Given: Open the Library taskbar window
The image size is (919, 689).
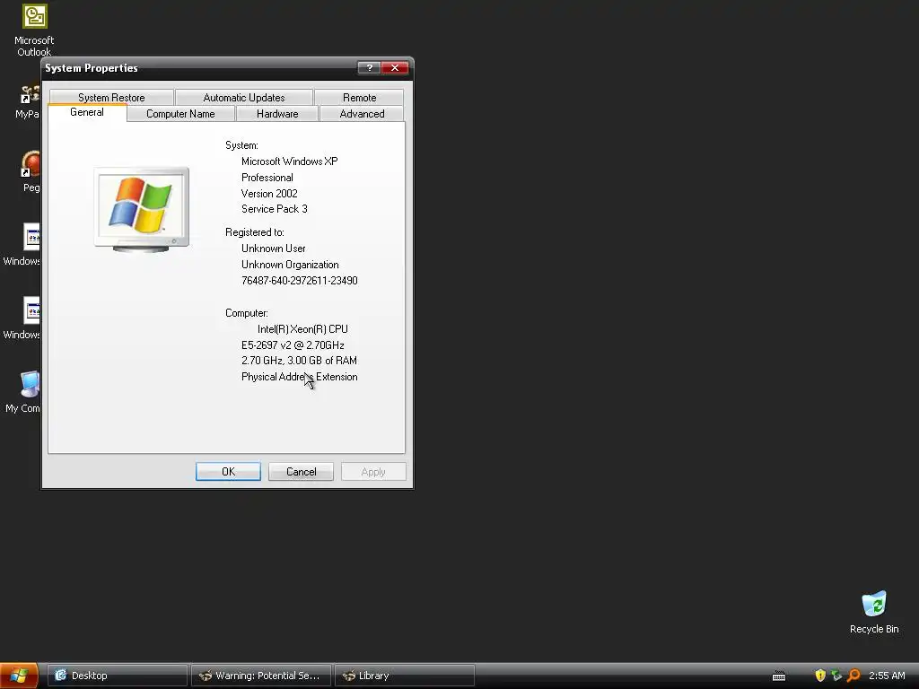Looking at the screenshot, I should pos(405,676).
